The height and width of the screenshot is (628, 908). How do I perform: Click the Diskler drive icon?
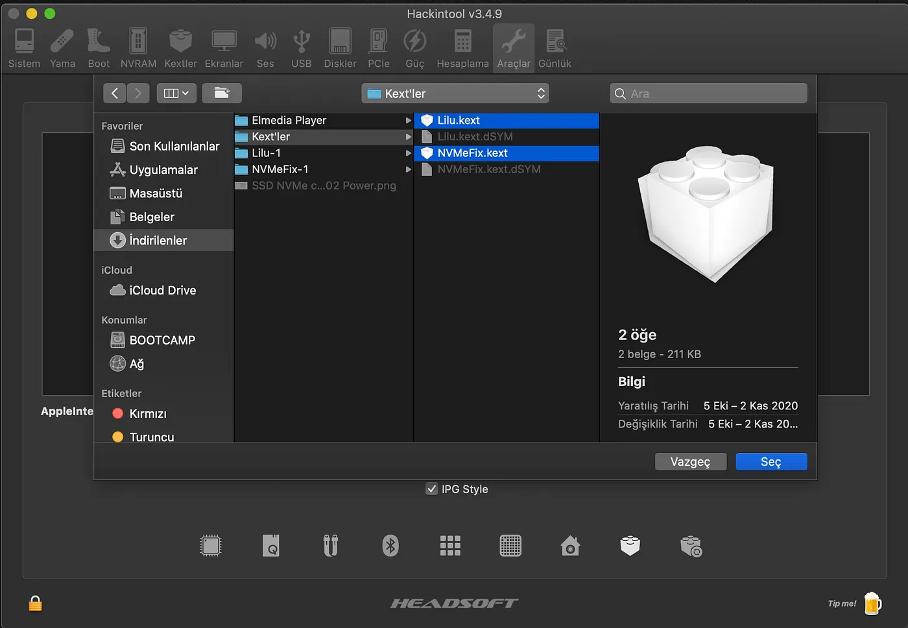tap(340, 42)
